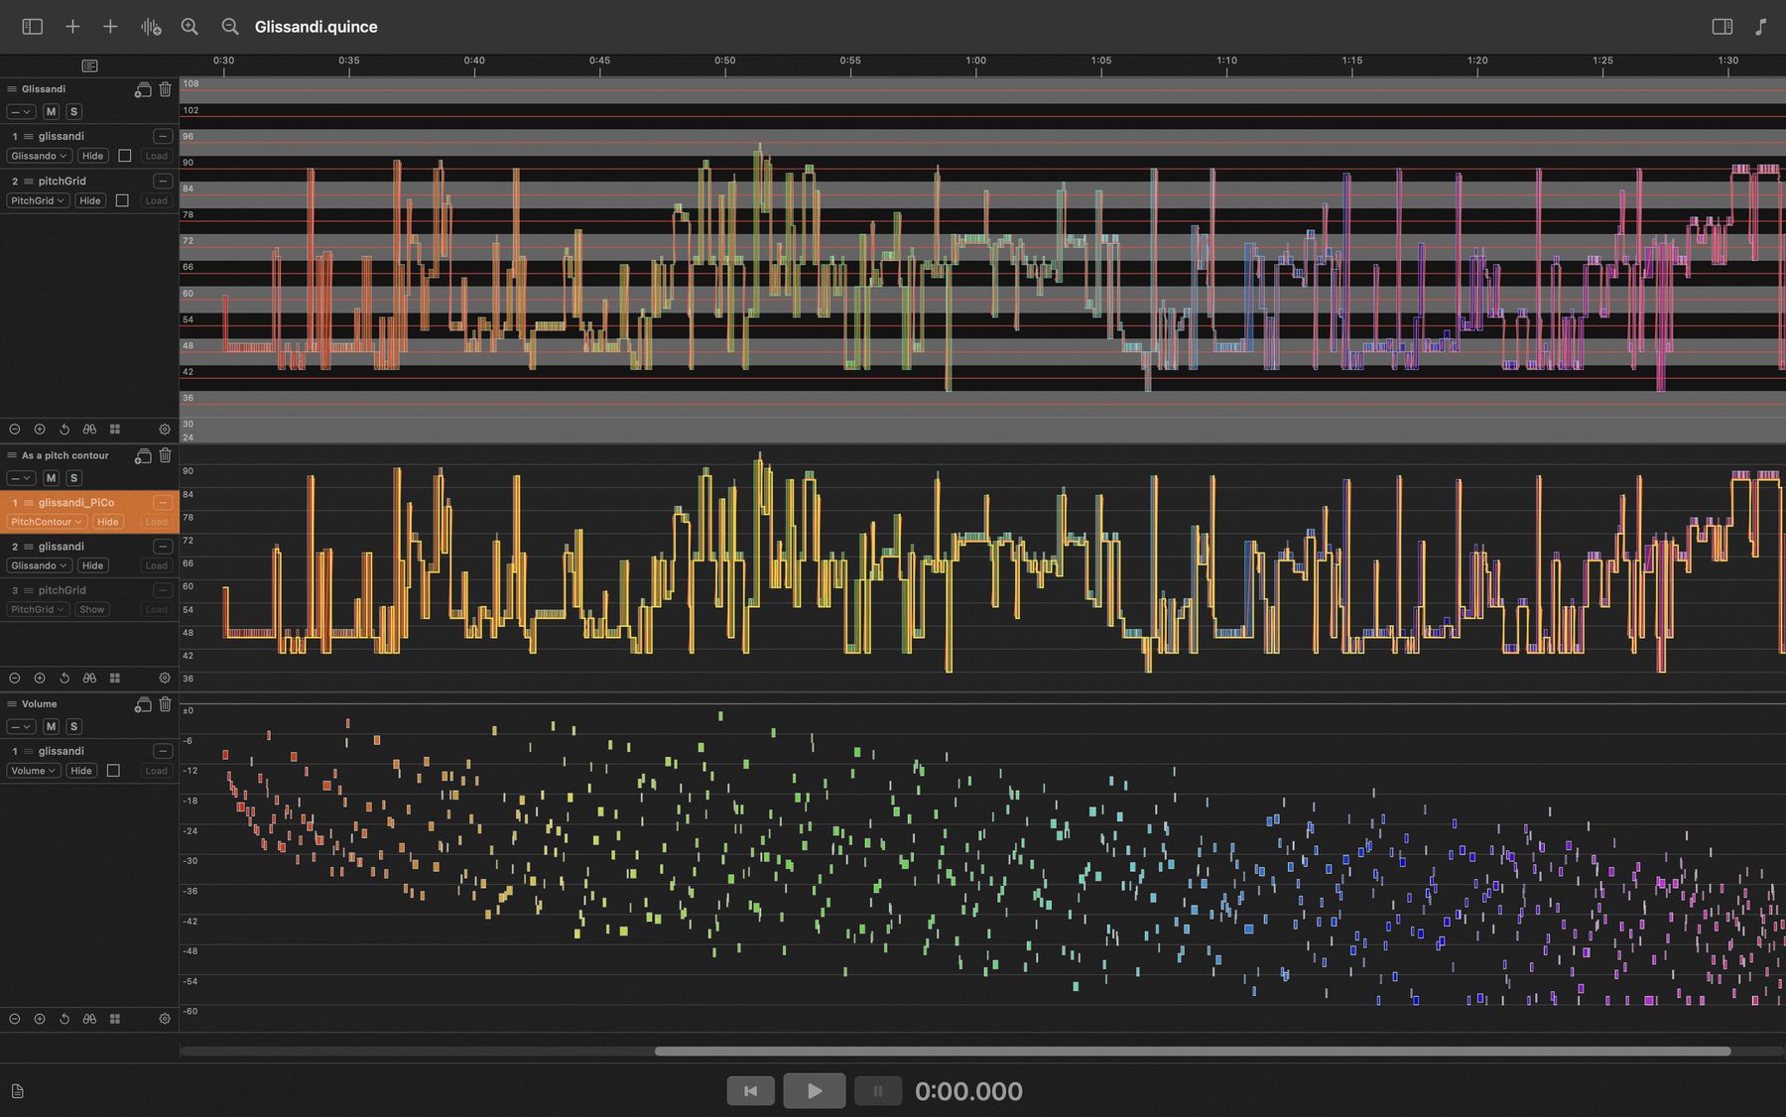The image size is (1786, 1117).
Task: Hide the pitchGrid layer in Glissandi group
Action: point(90,200)
